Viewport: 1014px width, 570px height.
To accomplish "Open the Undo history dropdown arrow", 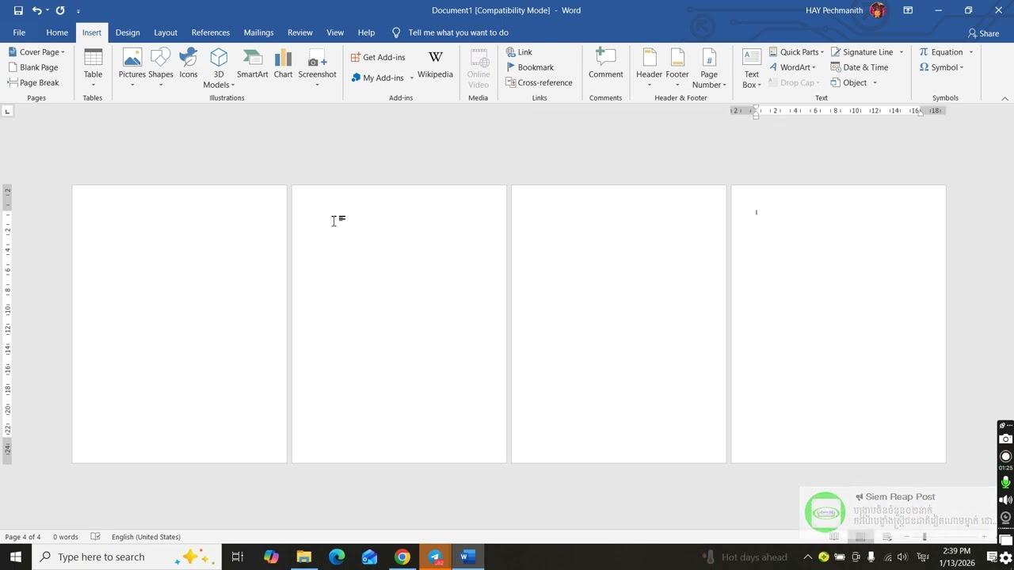I will [x=48, y=10].
